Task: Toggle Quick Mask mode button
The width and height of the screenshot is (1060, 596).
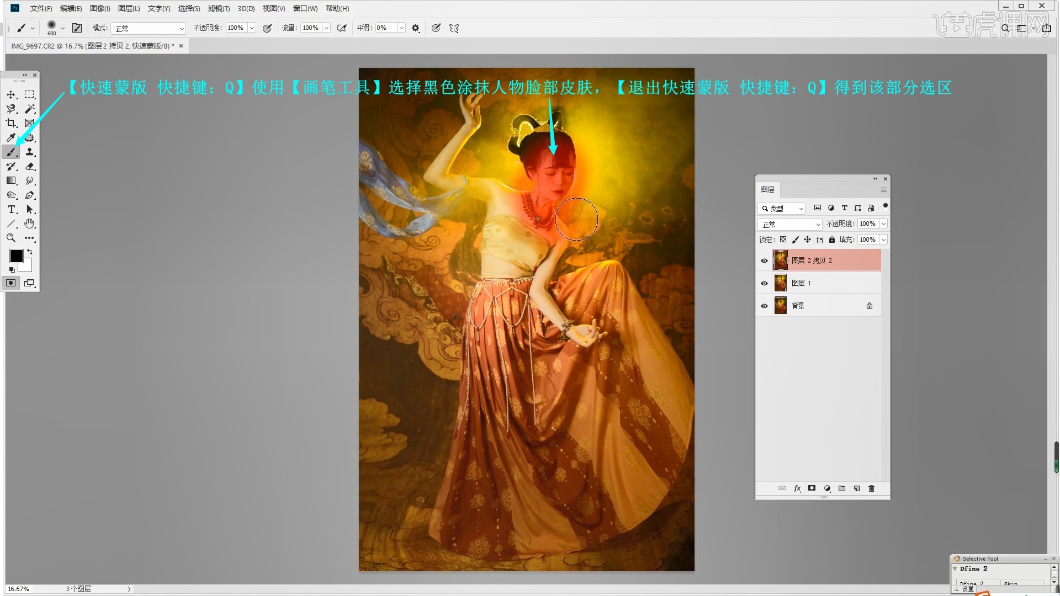Action: point(11,283)
